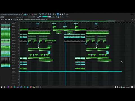Toggle the playlist magnet snap icon
Image resolution: width=135 pixels, height=101 pixels.
tap(3, 19)
